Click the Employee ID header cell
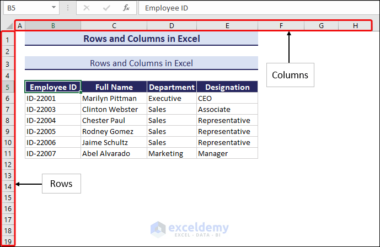 click(53, 87)
